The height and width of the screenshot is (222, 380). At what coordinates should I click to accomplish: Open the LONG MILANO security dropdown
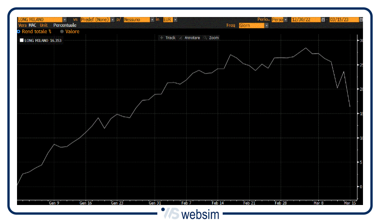click(64, 20)
